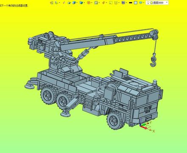Screen dimensions: 187x153
Task: Click the small pencil-like toolbar item
Action: point(64,3)
